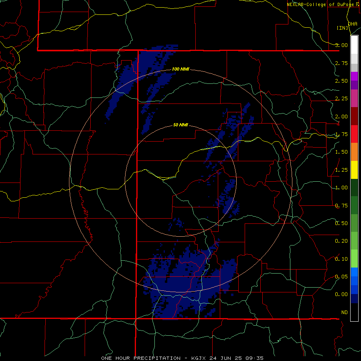Pick the bright red legend swatch

[x=354, y=134]
